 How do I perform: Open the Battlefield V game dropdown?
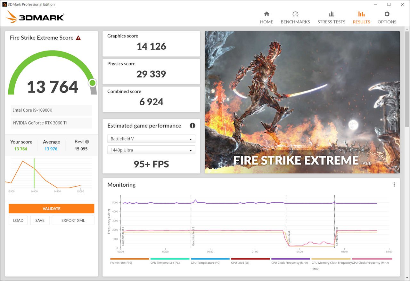151,139
